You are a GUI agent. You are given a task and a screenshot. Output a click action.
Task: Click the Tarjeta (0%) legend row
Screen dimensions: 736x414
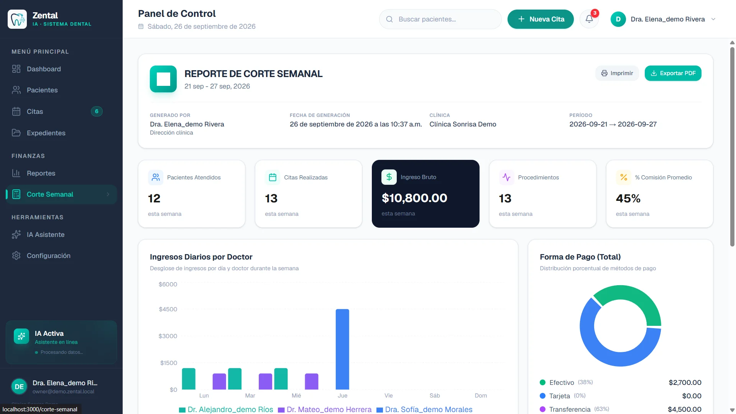620,396
